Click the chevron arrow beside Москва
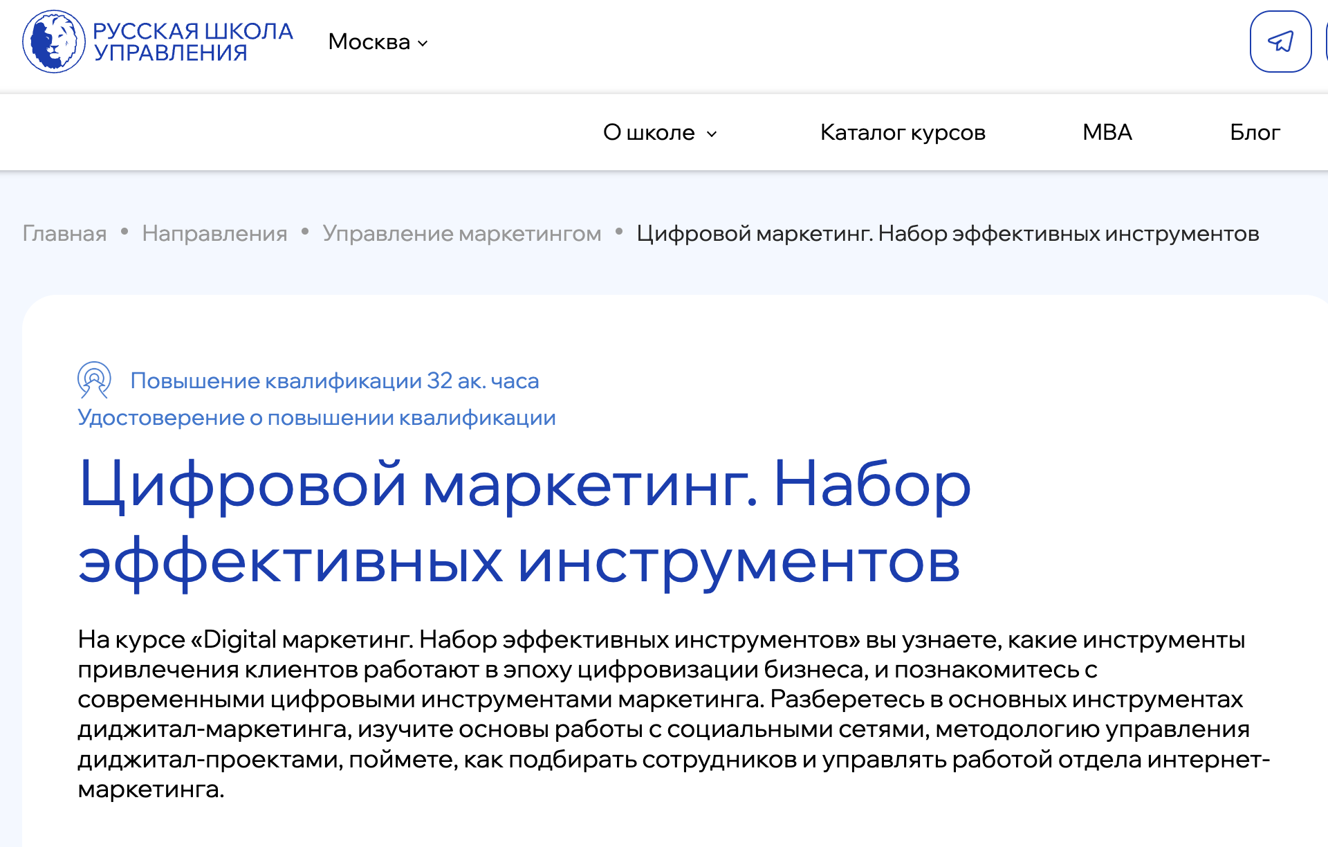The image size is (1328, 847). click(423, 44)
